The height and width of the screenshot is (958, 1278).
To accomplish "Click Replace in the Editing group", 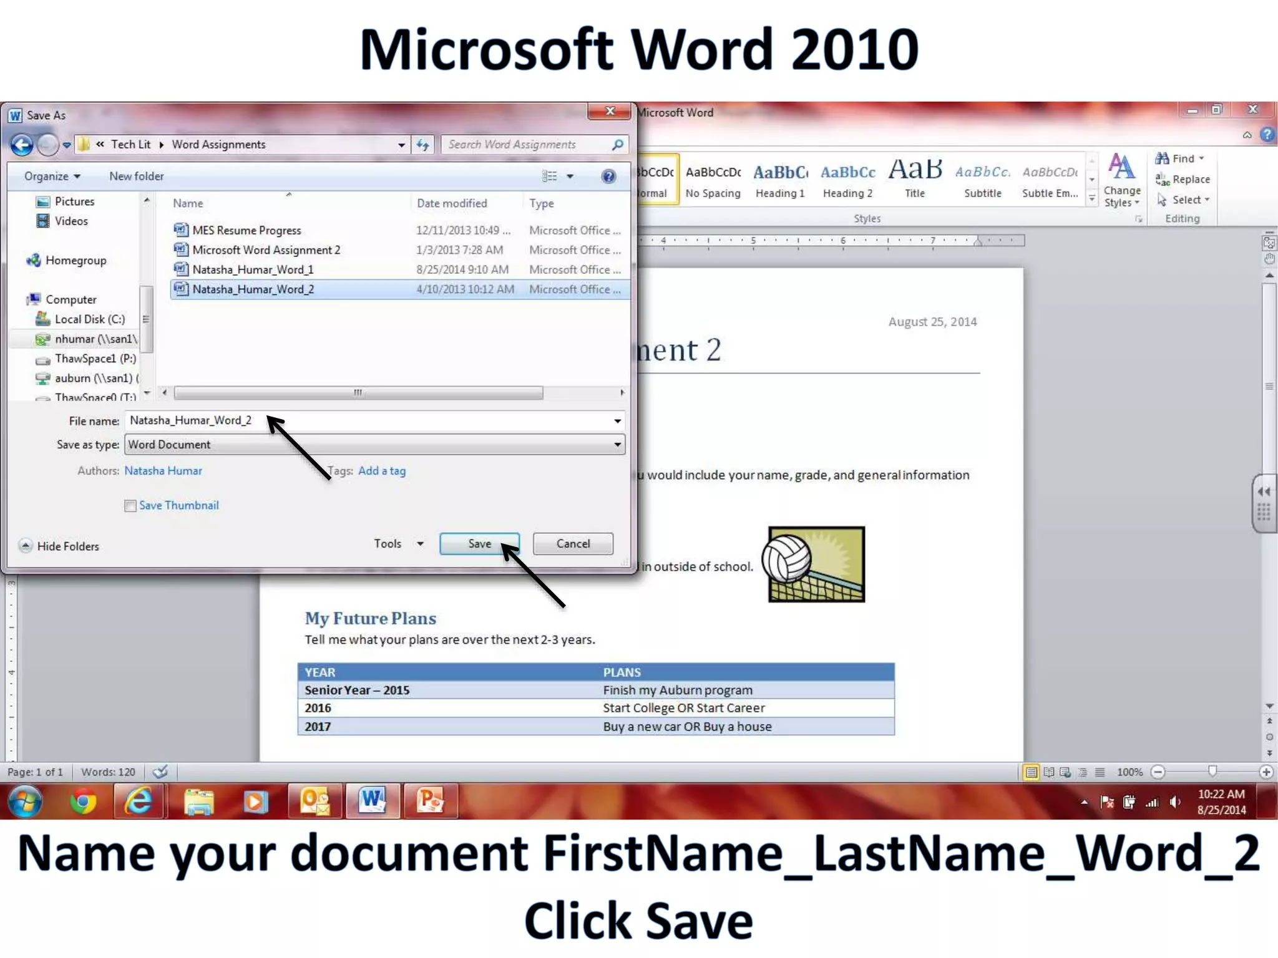I will point(1183,179).
